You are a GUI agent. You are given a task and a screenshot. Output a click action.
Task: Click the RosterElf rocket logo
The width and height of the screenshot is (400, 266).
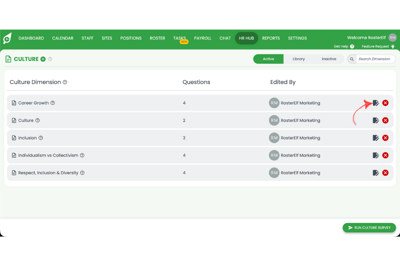7,38
